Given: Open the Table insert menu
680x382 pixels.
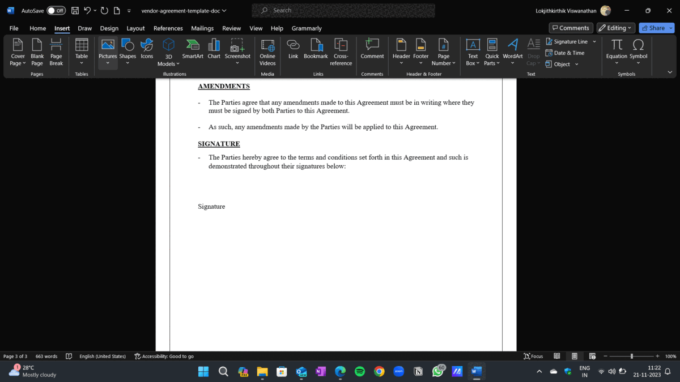Looking at the screenshot, I should tap(82, 52).
